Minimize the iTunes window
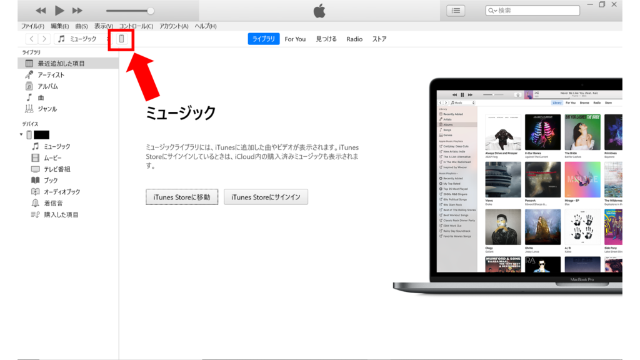Viewport: 640px width, 360px height. 590,4
